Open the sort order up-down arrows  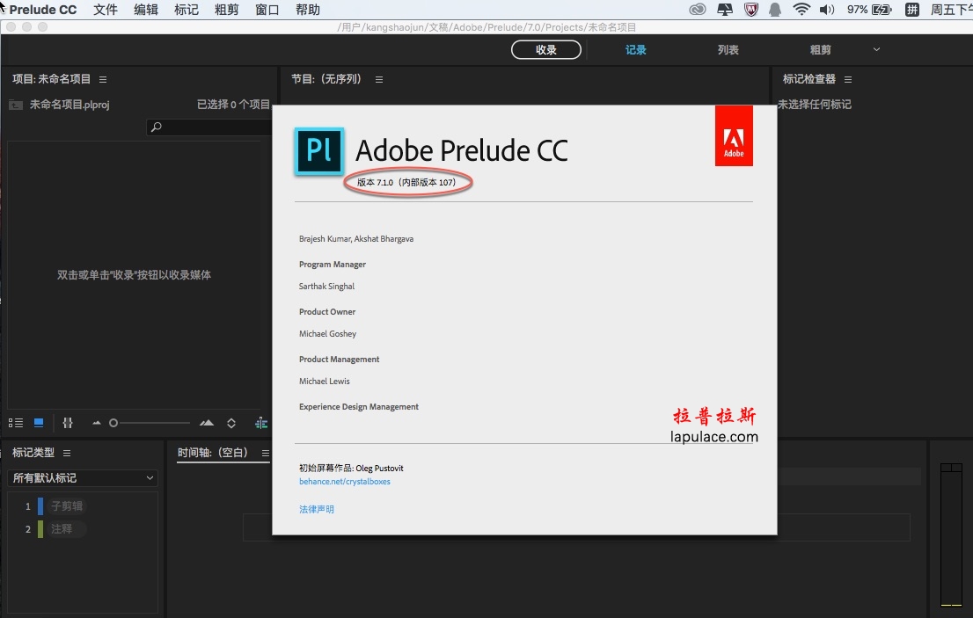pos(231,423)
